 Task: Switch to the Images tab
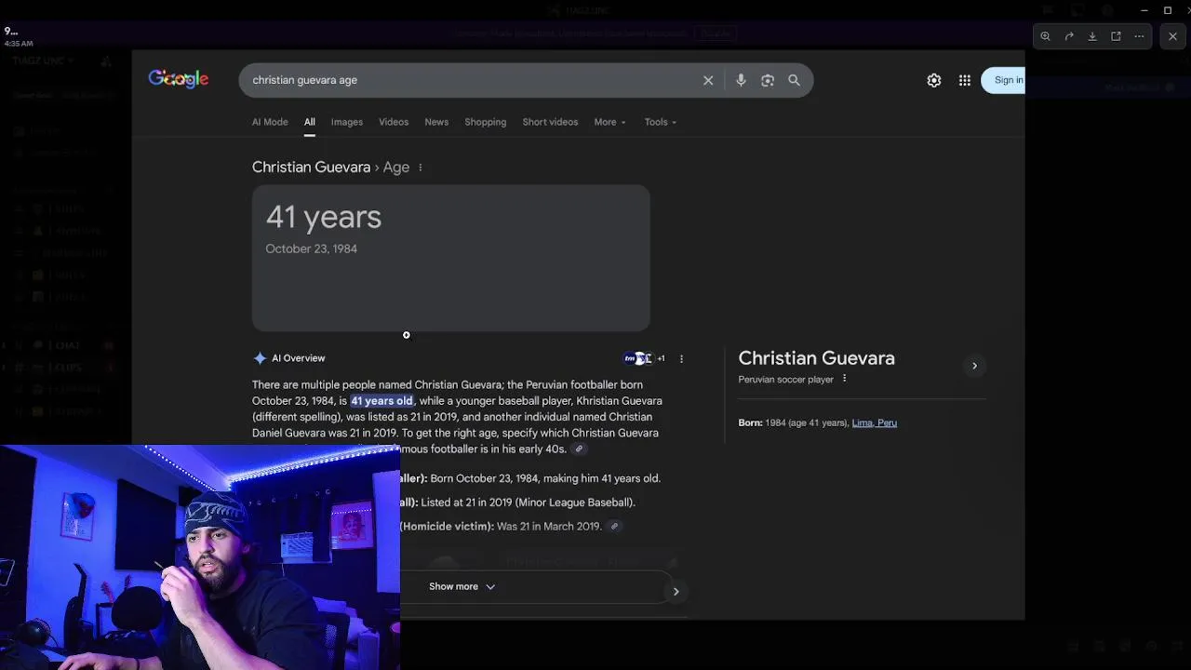point(347,122)
